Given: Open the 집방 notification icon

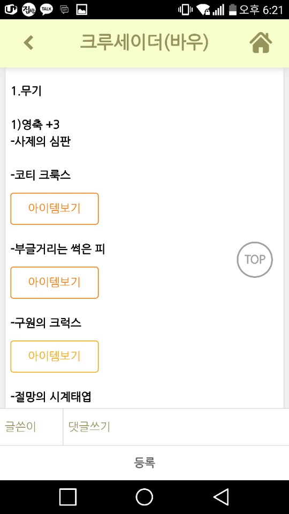Looking at the screenshot, I should (x=28, y=10).
